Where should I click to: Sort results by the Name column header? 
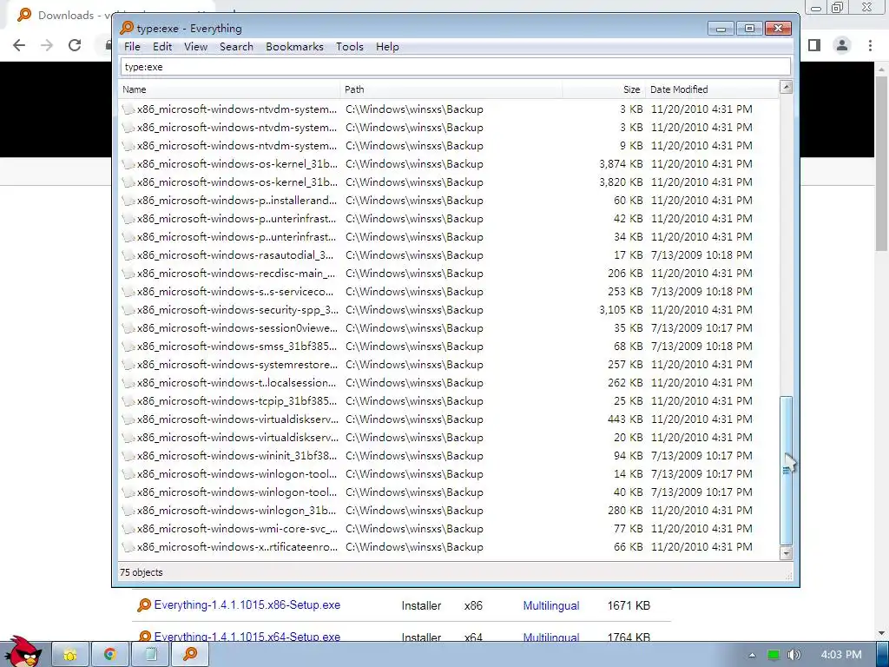tap(229, 89)
